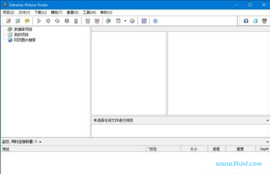This screenshot has height=174, width=270.
Task: Click the stop icon with dots underneath
Action: click(76, 21)
